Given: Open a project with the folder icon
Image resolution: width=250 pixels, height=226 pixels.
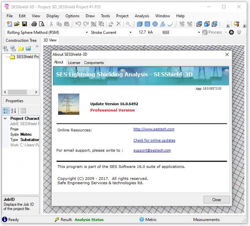Looking at the screenshot, I should [x=17, y=24].
